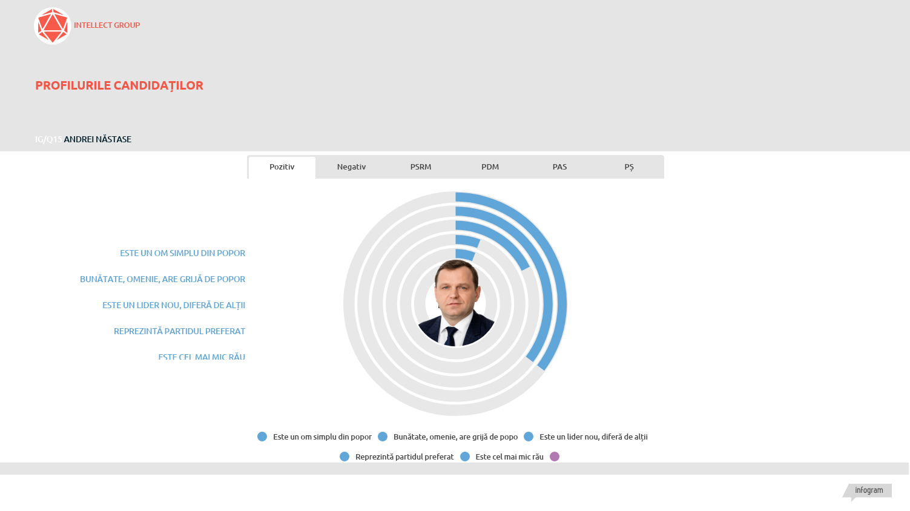Toggle 'Este un lider nou' legend dot
910x511 pixels.
(x=529, y=437)
